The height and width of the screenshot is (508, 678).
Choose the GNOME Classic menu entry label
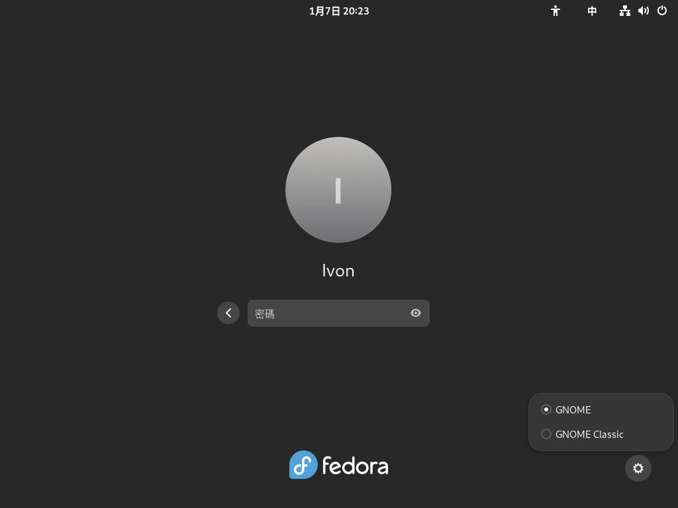tap(589, 434)
